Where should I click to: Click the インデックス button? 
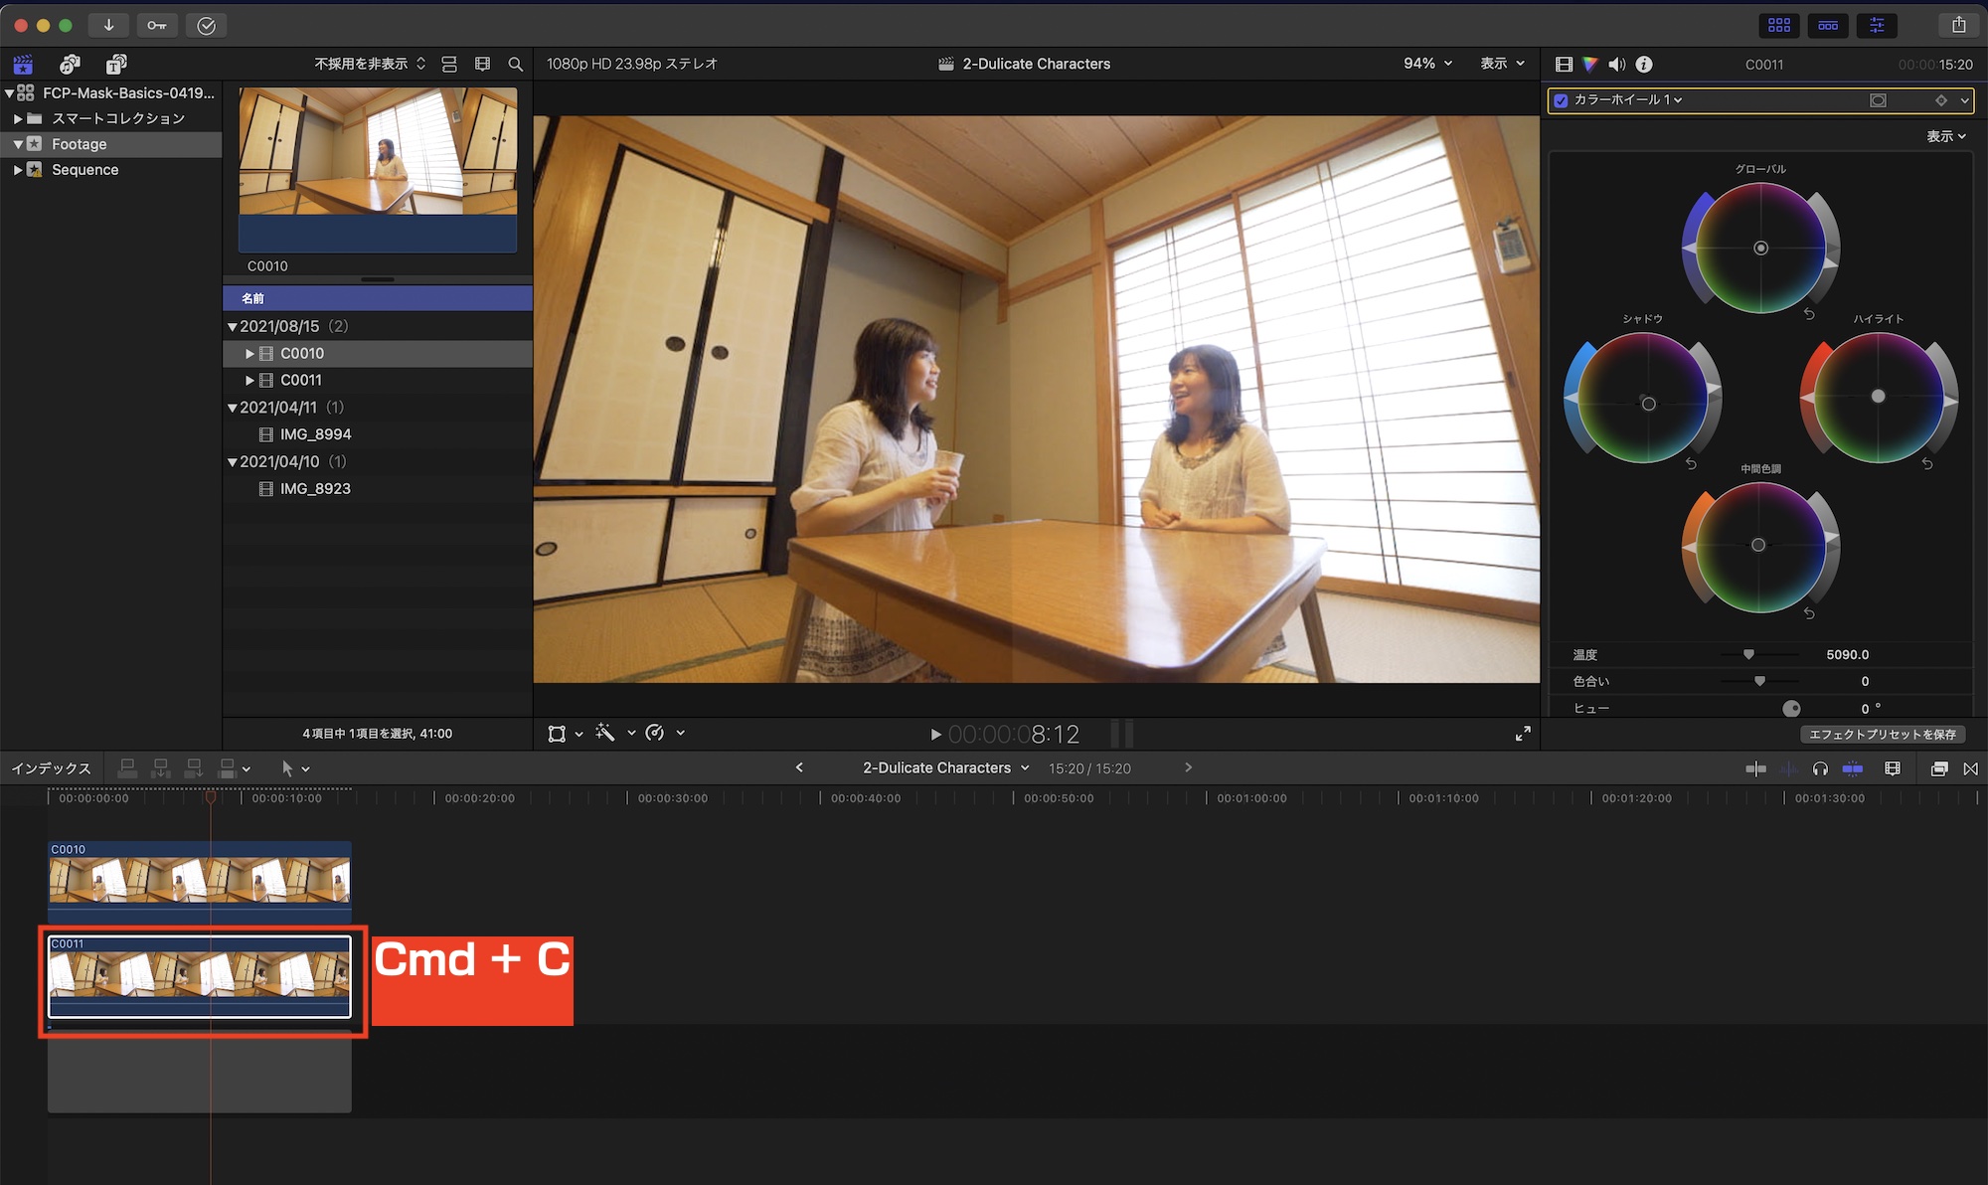coord(51,768)
